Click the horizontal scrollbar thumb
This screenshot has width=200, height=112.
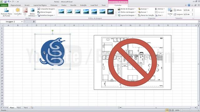[156, 108]
